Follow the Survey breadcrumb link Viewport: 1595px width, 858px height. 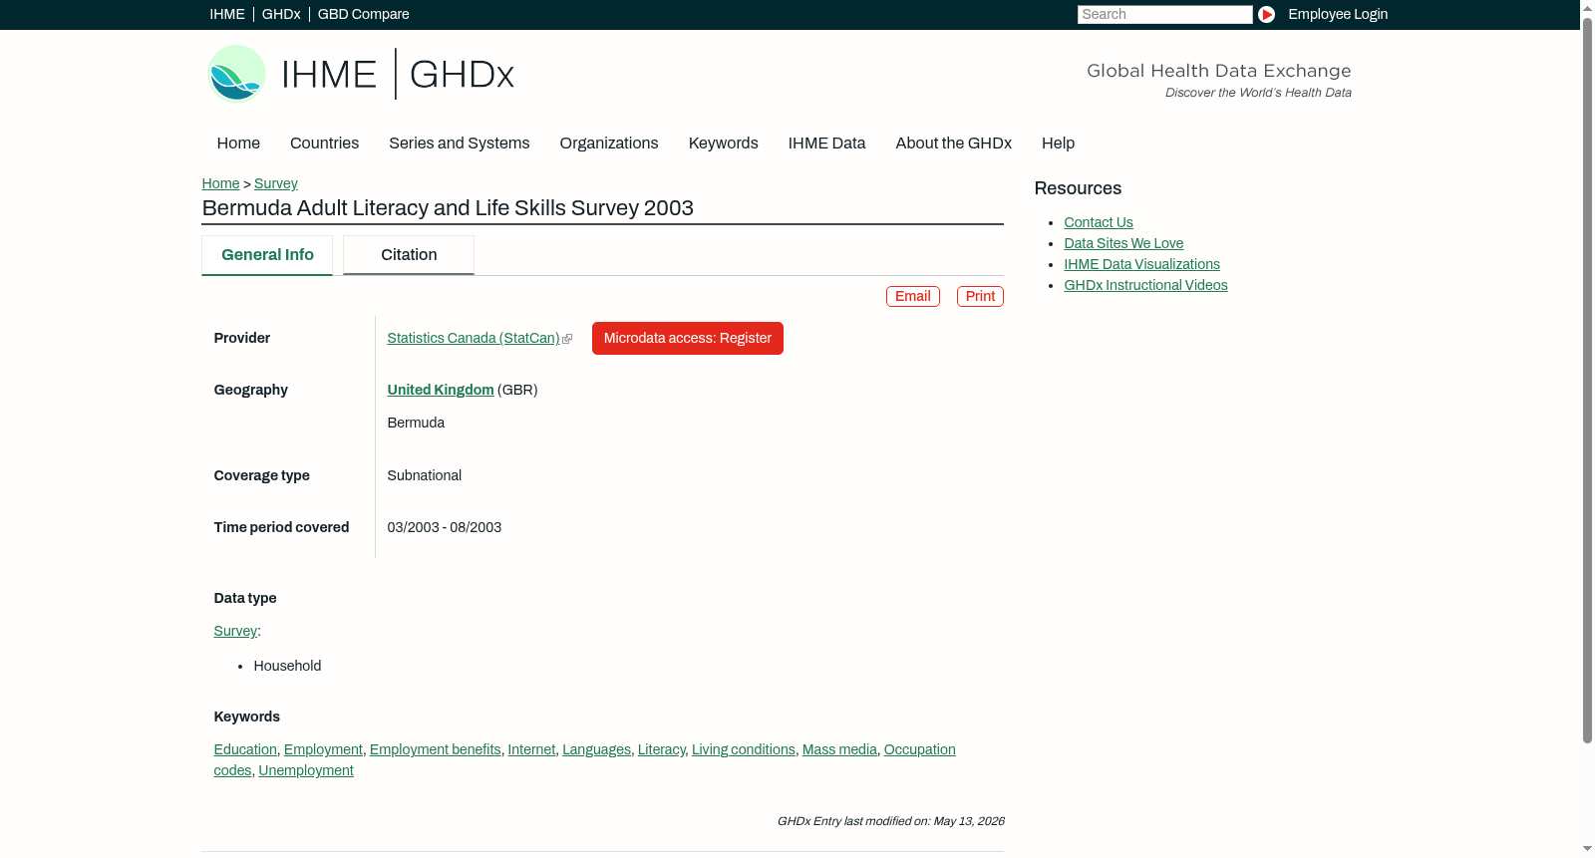(x=275, y=183)
